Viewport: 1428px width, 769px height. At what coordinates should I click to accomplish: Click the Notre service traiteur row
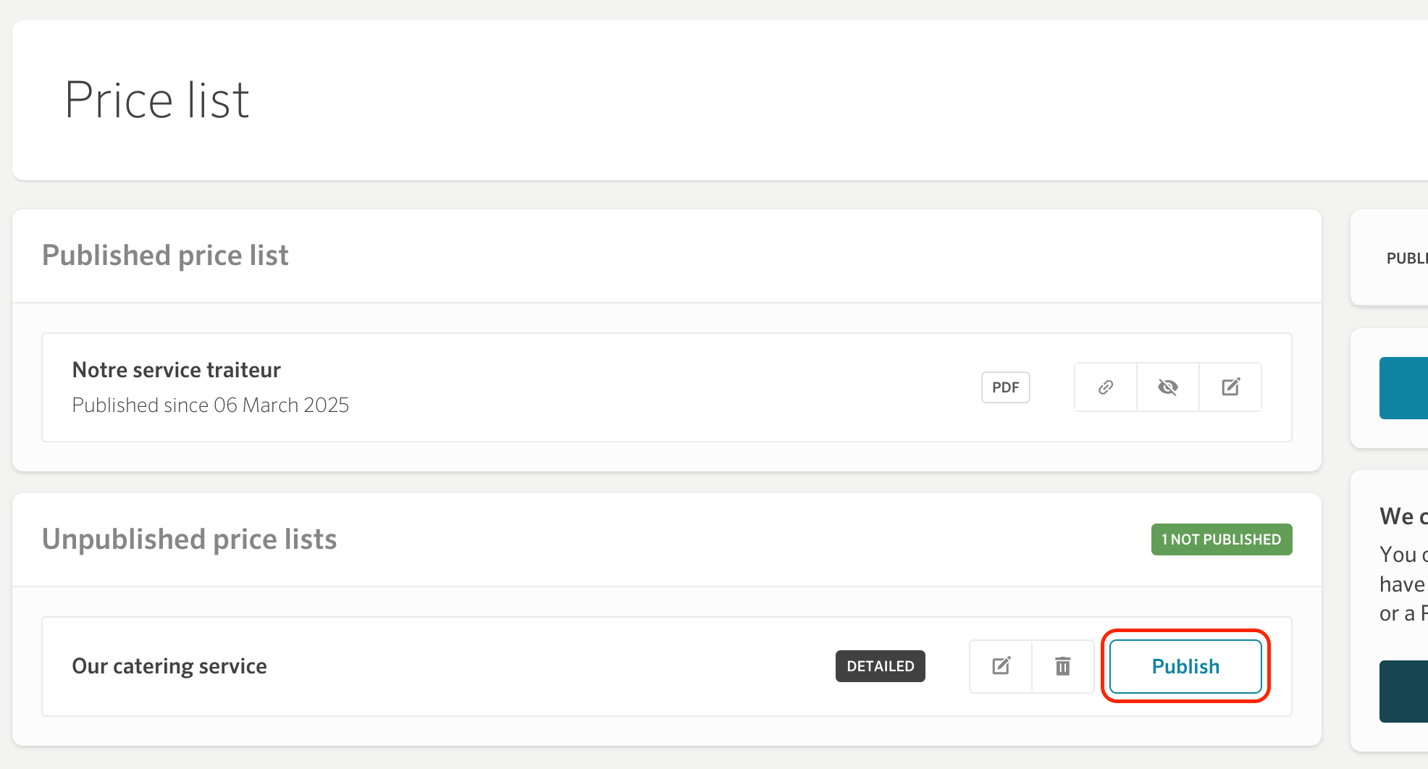click(x=667, y=387)
